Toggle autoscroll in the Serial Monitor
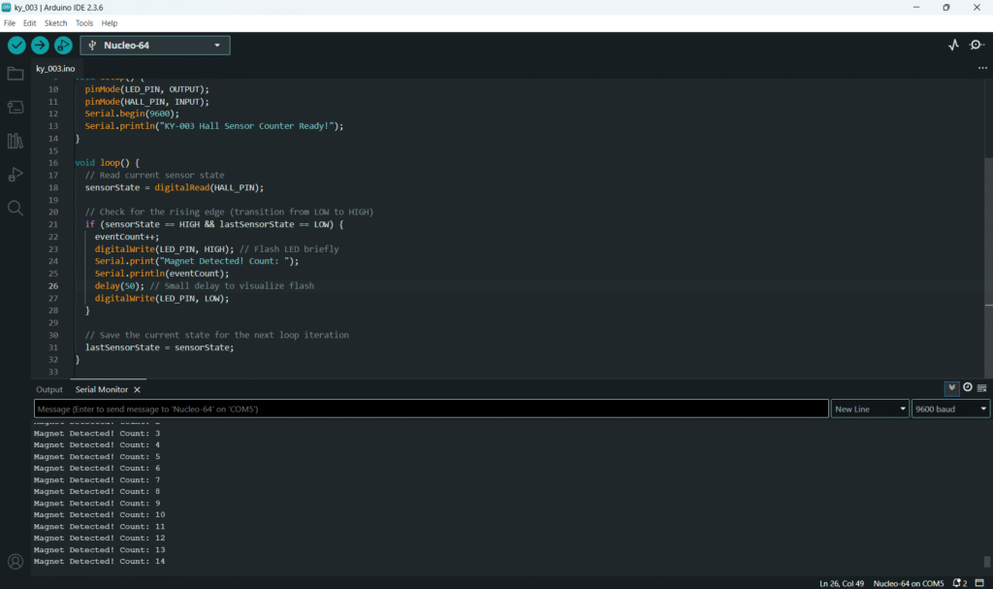The width and height of the screenshot is (993, 589). [x=952, y=388]
